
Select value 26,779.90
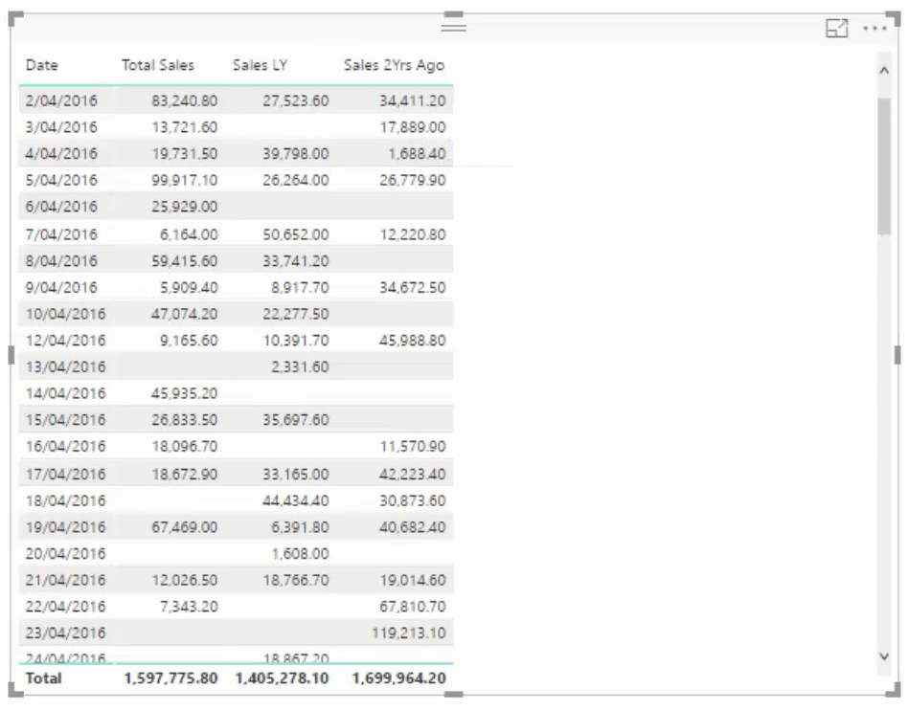(x=412, y=181)
